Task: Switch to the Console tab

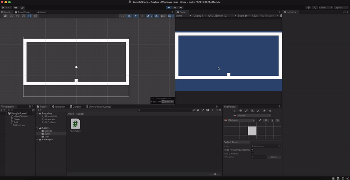Action: 77,106
